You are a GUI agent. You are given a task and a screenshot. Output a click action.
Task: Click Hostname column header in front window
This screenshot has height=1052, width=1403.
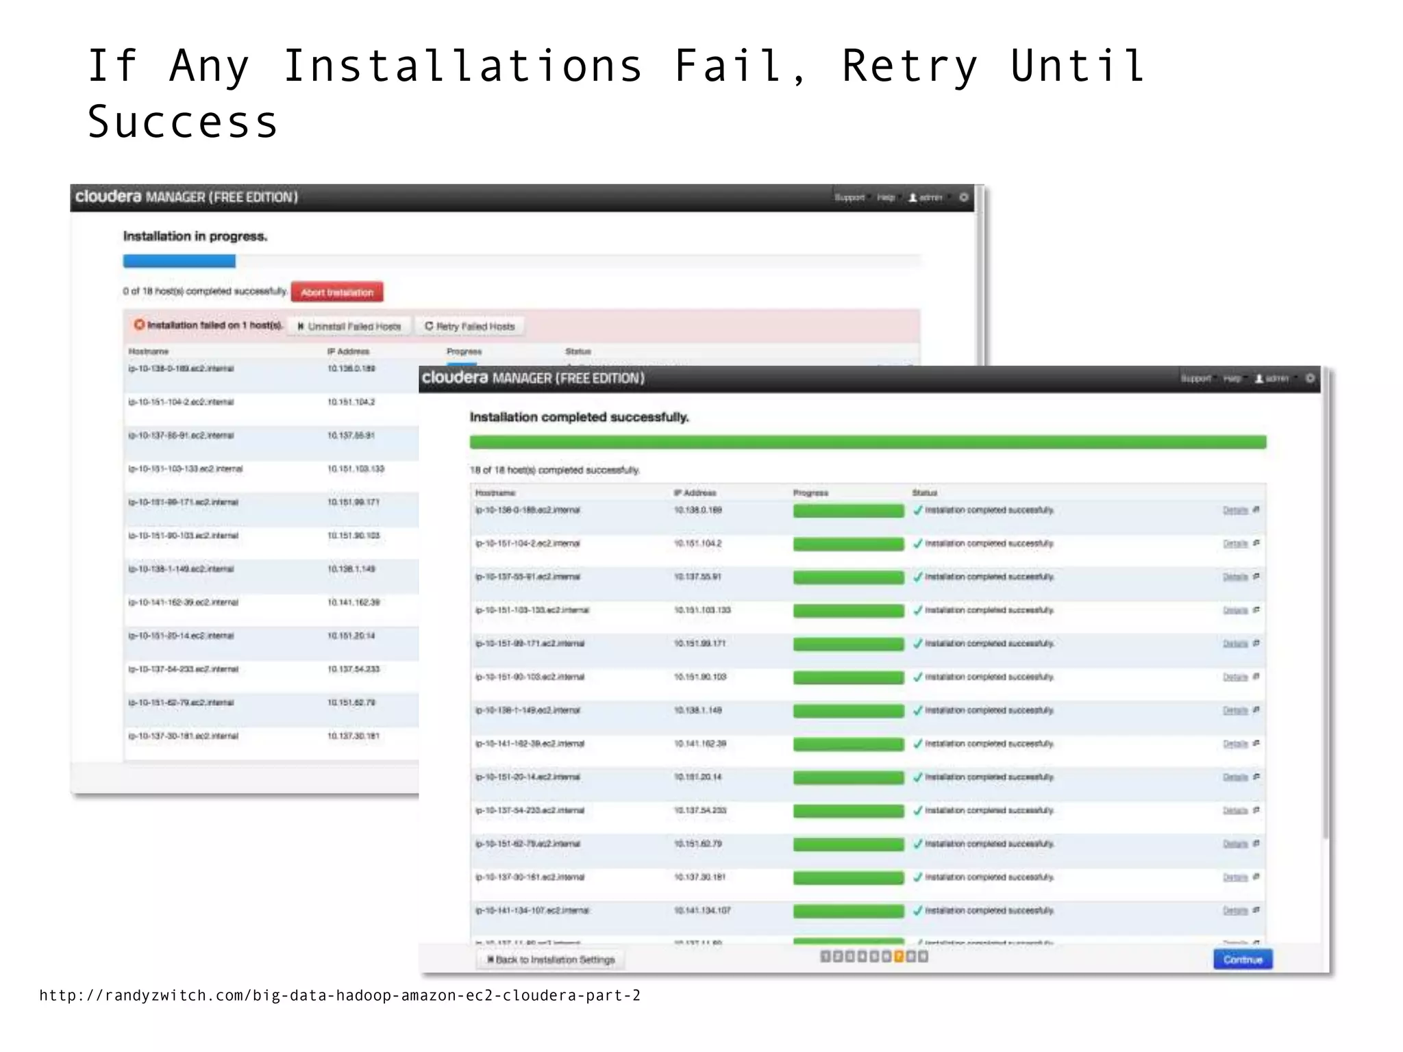[495, 493]
